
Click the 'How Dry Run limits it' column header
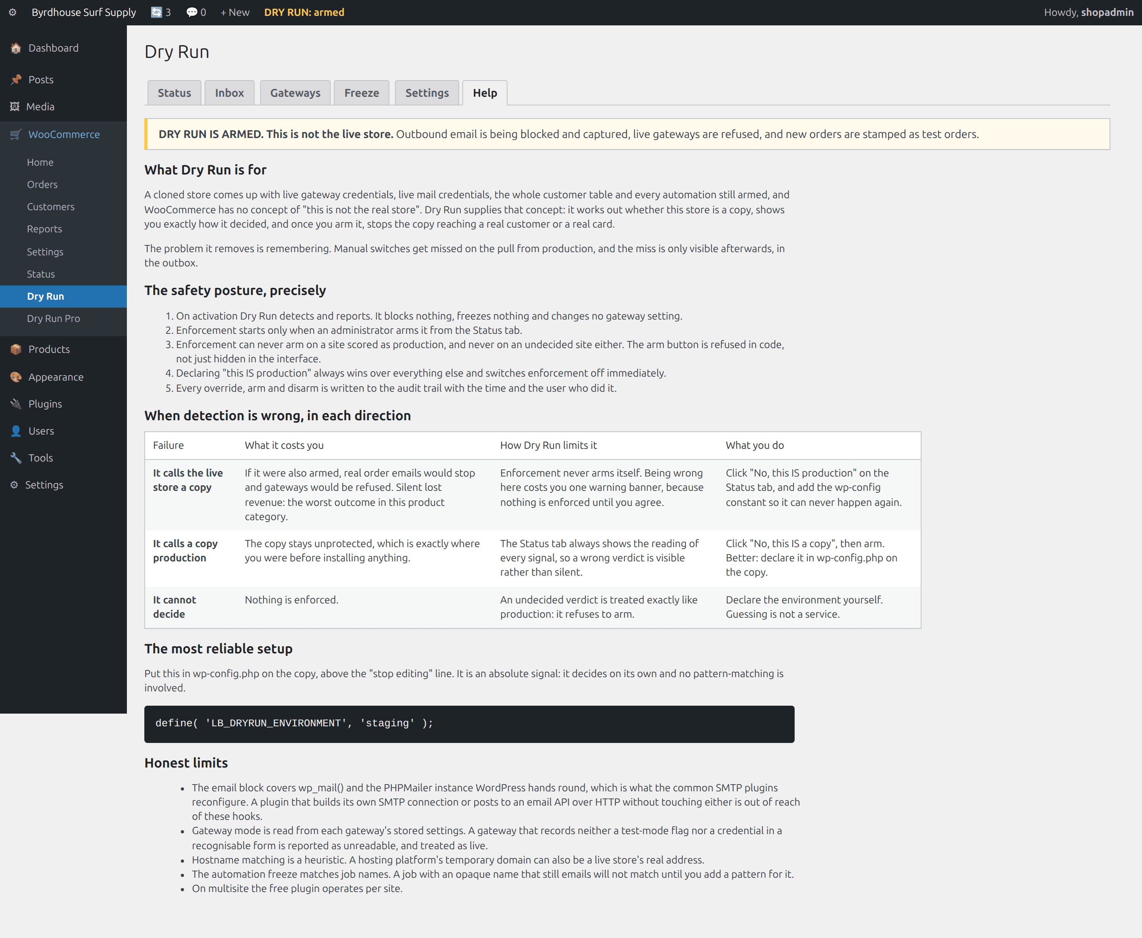[605, 446]
